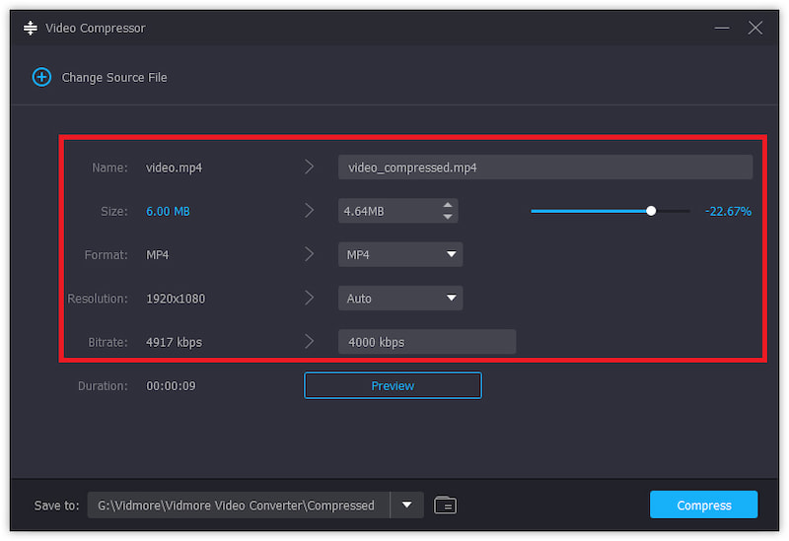The height and width of the screenshot is (541, 789).
Task: Click the 4917 kbps source bitrate text
Action: coord(175,342)
